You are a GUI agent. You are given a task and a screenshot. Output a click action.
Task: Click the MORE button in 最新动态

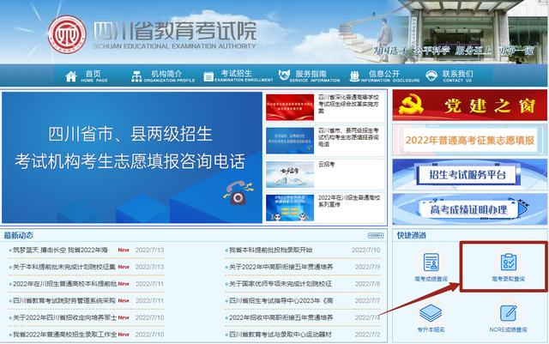tap(376, 235)
